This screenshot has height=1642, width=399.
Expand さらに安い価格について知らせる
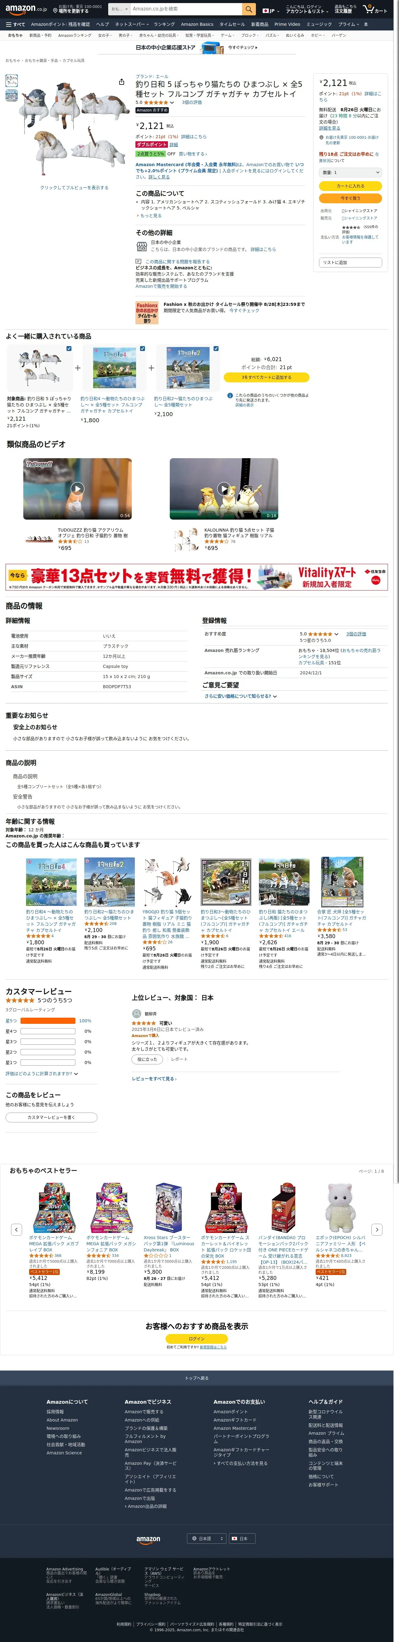pos(241,696)
